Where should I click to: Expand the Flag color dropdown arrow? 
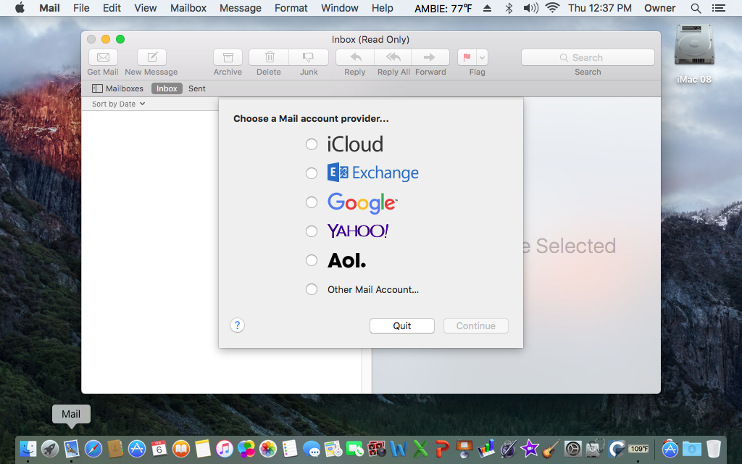click(482, 57)
